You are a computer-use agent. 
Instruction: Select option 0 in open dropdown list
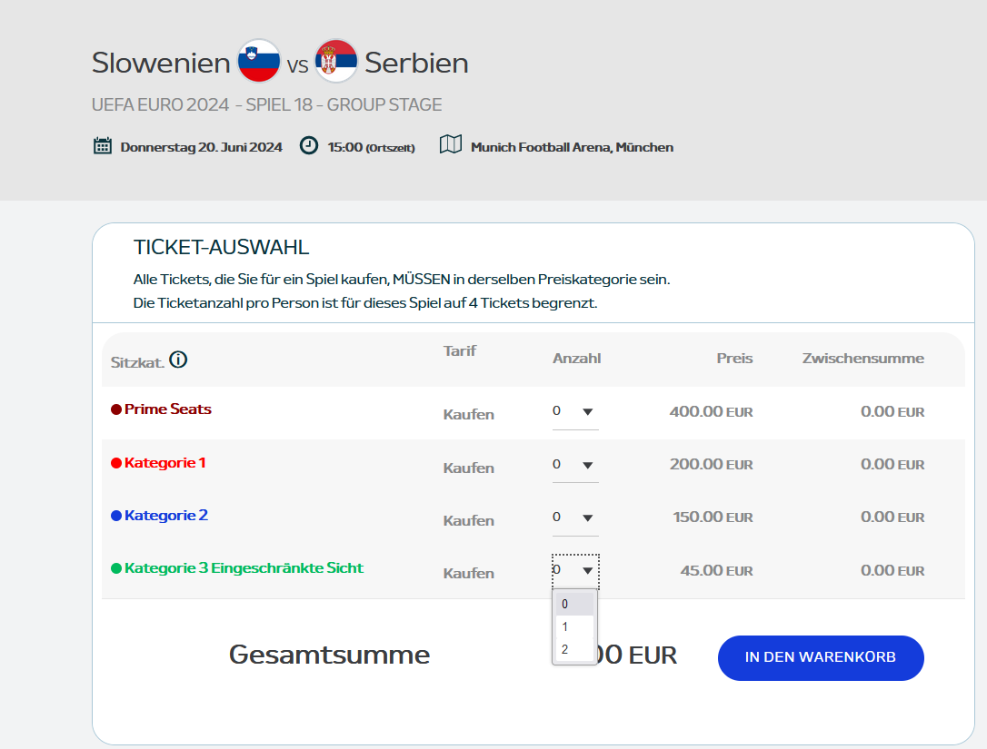[574, 604]
